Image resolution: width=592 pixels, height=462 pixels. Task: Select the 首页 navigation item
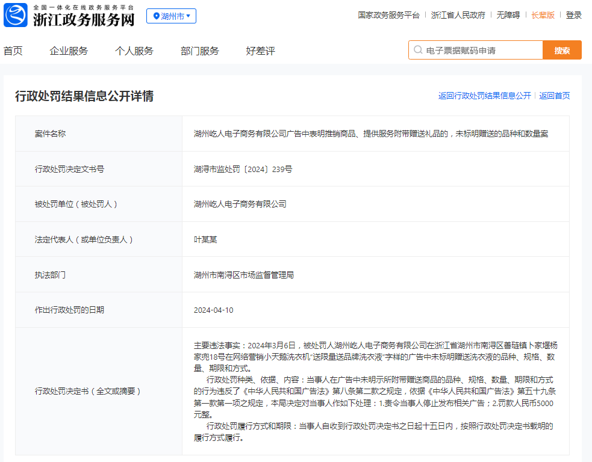tap(13, 51)
